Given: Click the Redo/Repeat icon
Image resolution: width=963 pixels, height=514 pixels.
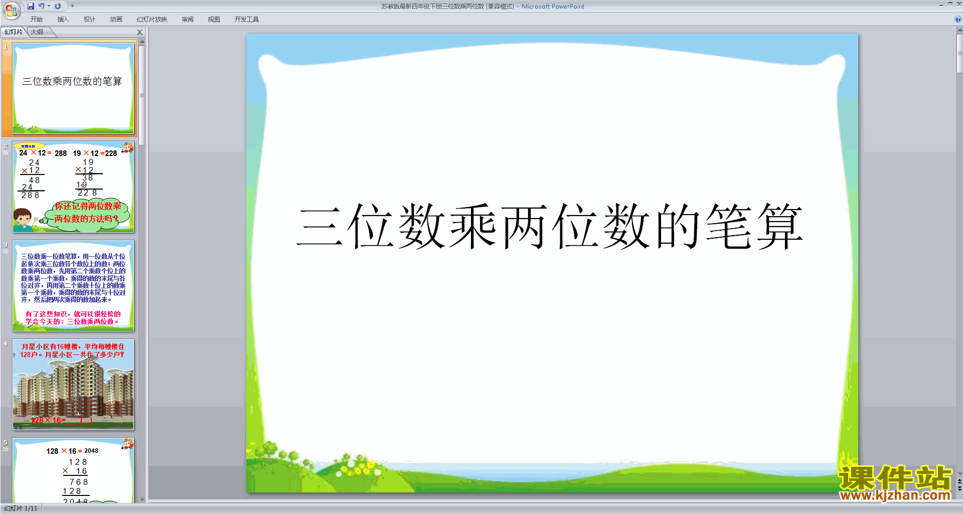Looking at the screenshot, I should (58, 6).
